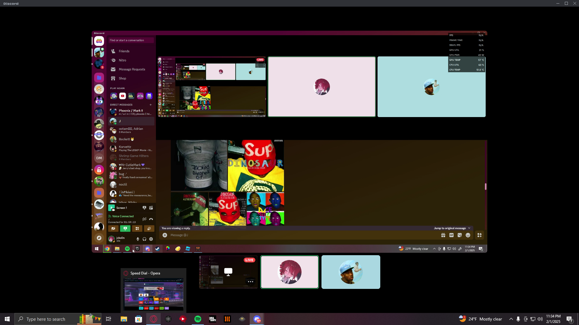
Task: Open the emoji picker smiley icon
Action: (468, 235)
